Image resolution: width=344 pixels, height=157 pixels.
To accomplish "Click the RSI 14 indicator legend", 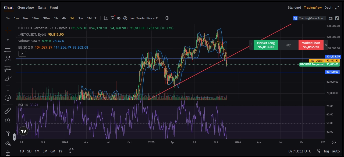I will click(x=23, y=105).
